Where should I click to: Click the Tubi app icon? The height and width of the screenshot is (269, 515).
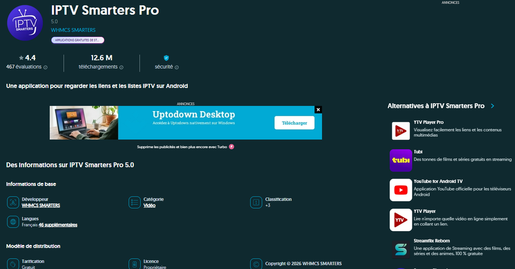point(401,160)
